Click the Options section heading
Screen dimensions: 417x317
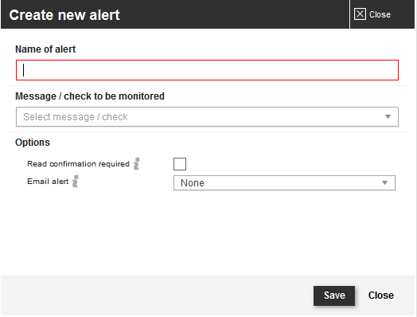[33, 143]
